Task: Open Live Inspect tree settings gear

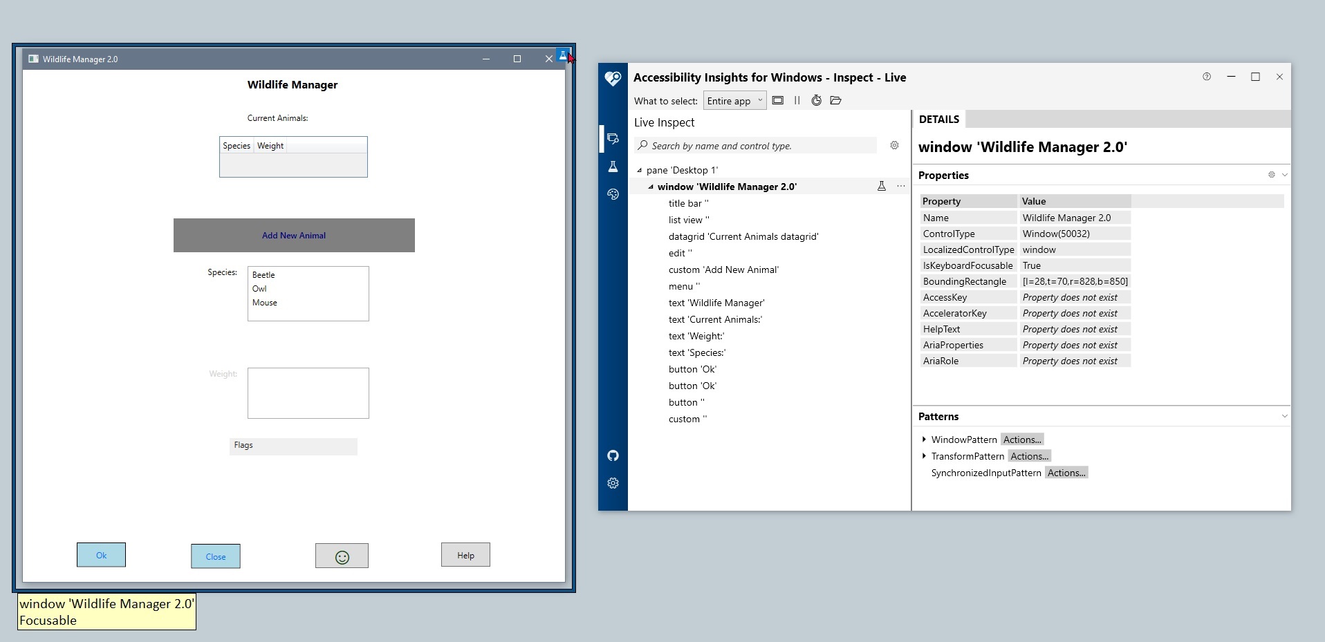Action: 894,145
